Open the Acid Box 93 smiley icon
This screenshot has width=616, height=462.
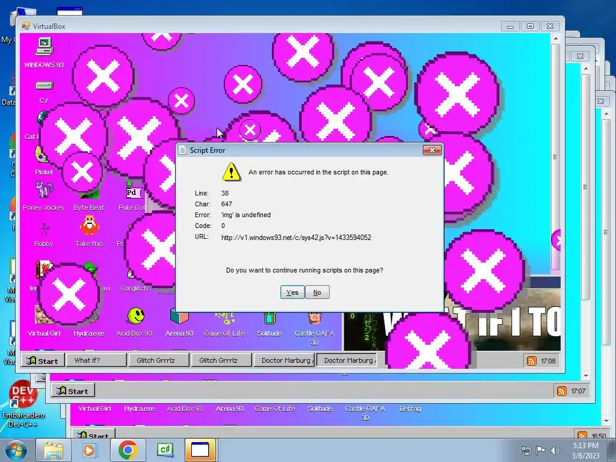tap(136, 315)
